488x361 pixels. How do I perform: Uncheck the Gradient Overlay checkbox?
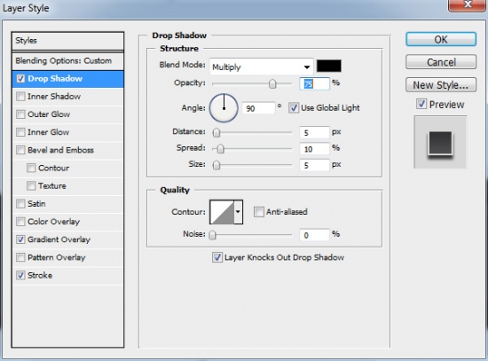click(20, 239)
